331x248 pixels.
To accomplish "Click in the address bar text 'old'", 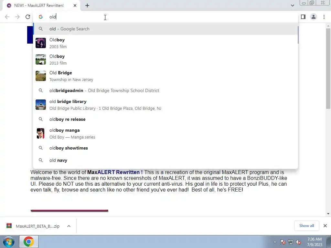I will point(53,17).
